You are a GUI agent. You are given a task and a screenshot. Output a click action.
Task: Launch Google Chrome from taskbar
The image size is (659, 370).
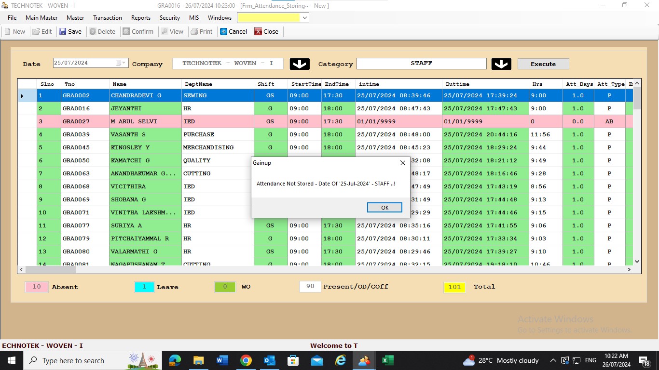tap(246, 360)
